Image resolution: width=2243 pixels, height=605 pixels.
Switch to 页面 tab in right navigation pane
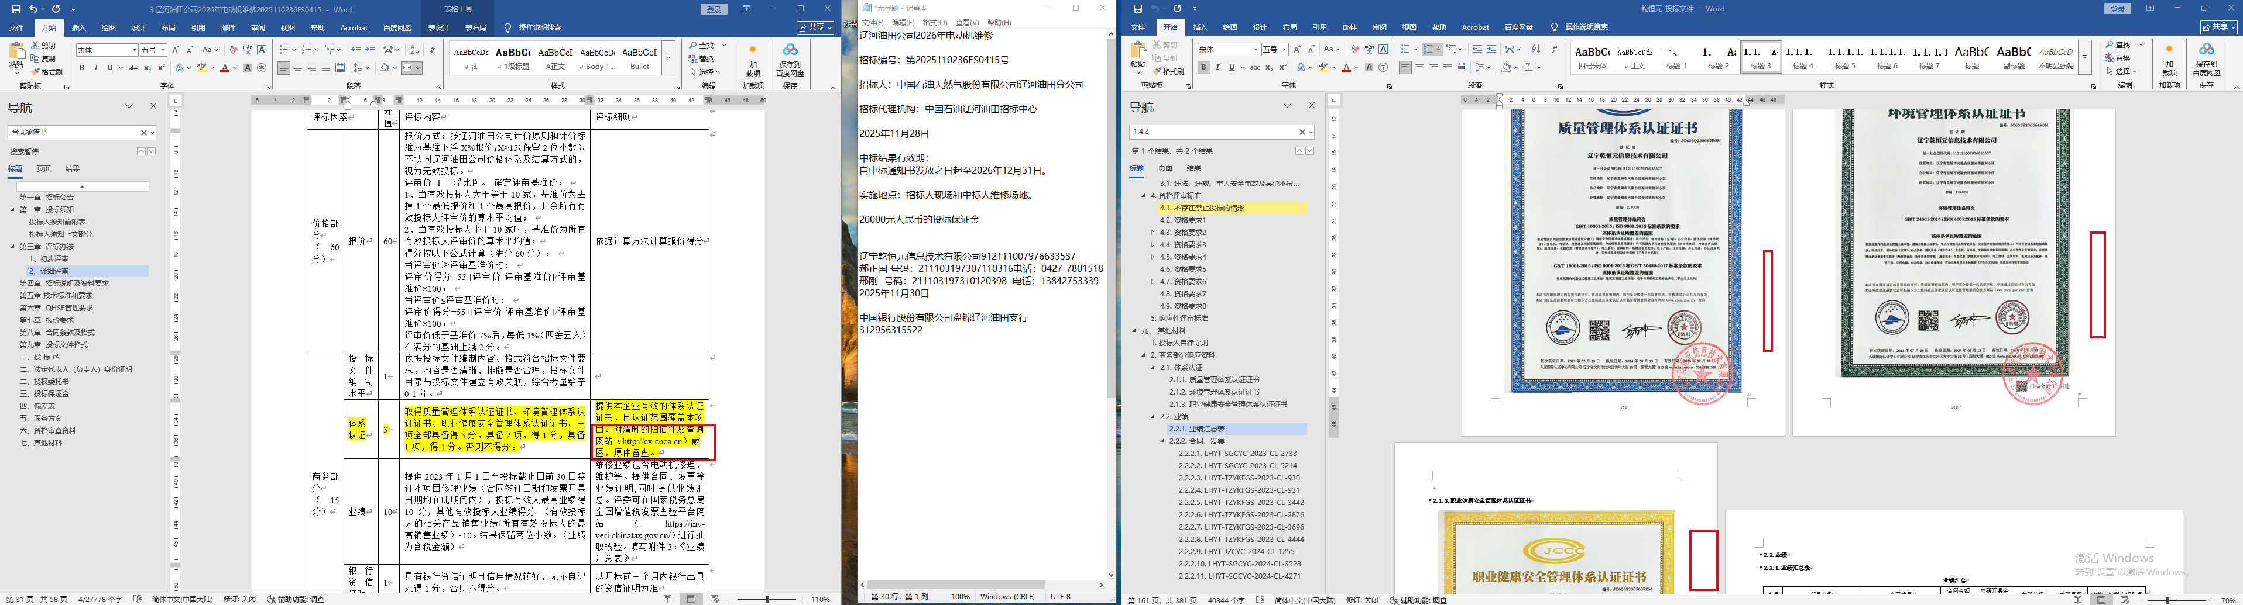point(1165,168)
